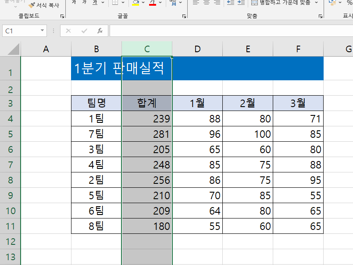Open Insert Function with the fx icon
Screen dimensions: 353x265
click(100, 31)
